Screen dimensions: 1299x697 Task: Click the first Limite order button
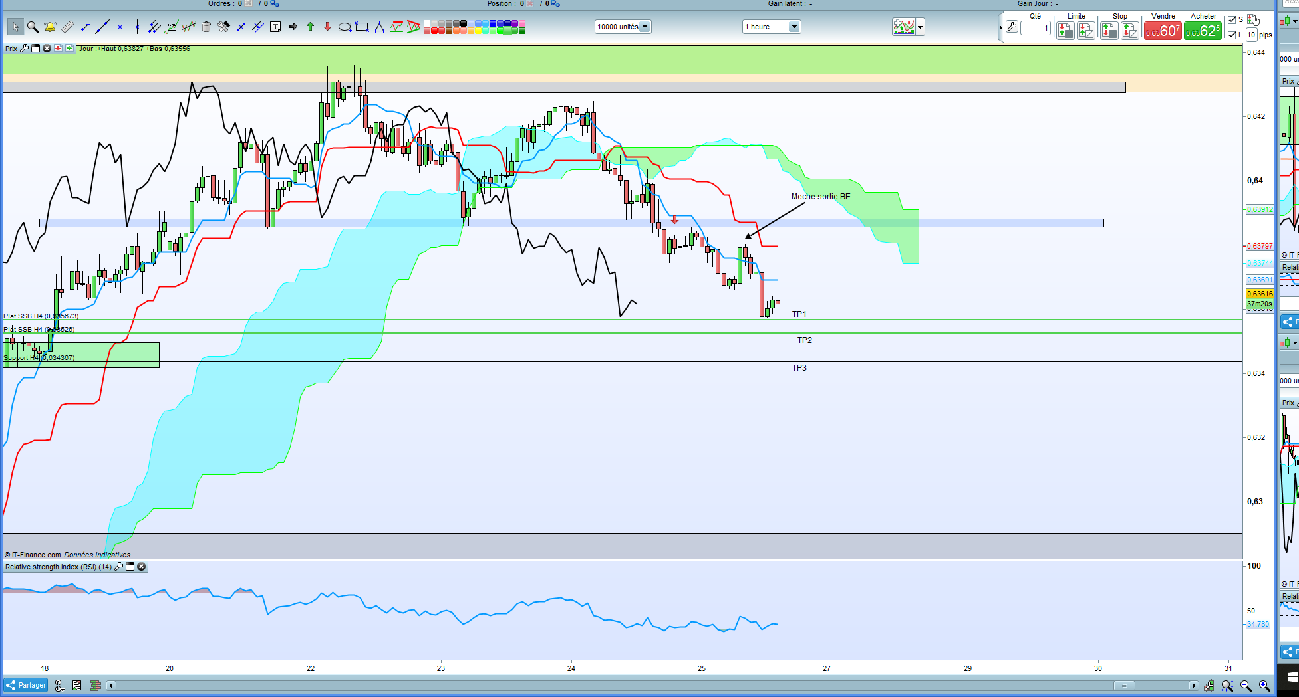[1065, 30]
